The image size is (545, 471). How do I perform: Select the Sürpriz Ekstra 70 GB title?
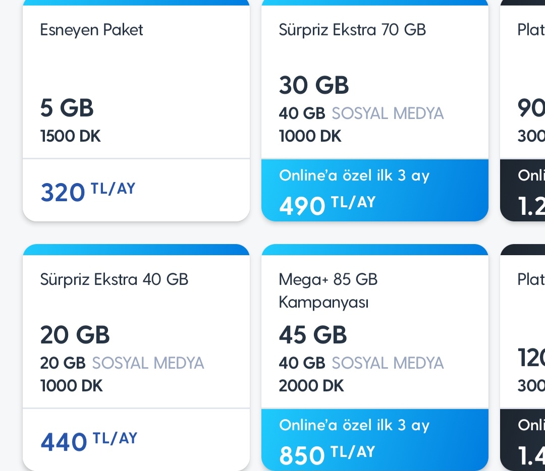coord(352,30)
